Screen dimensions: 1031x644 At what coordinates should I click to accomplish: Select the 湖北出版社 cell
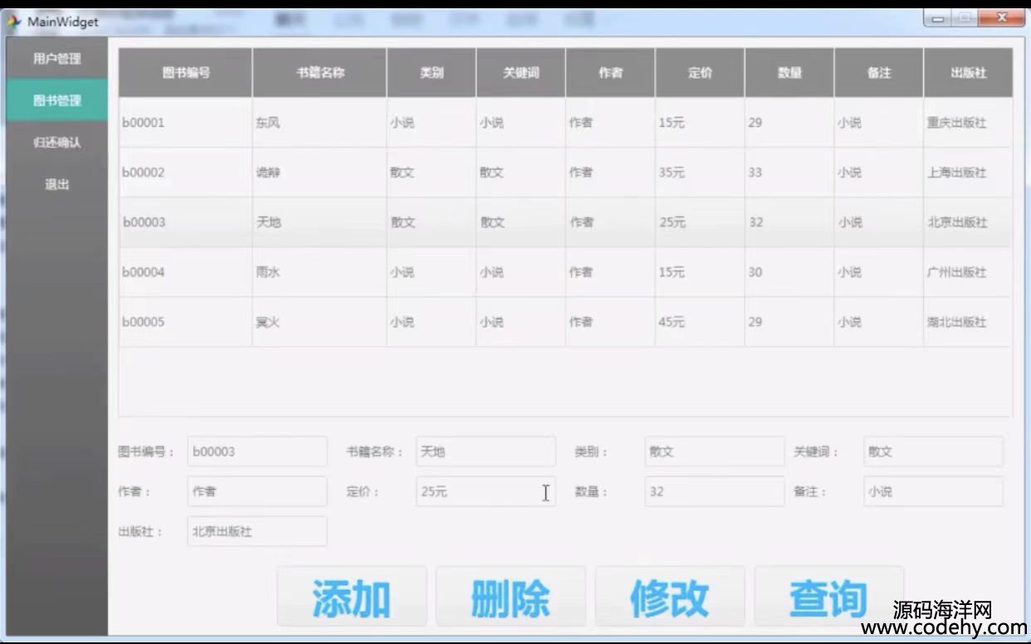968,322
